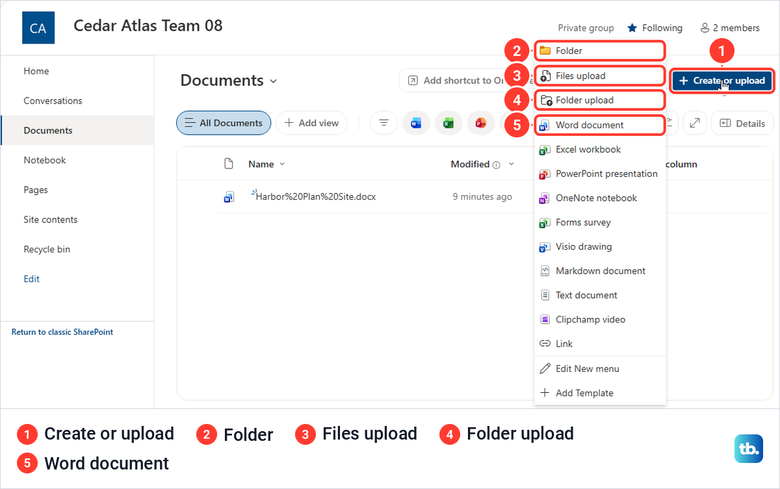Click Add shortcut to OneDrive
Viewport: 780px width, 489px height.
(466, 81)
